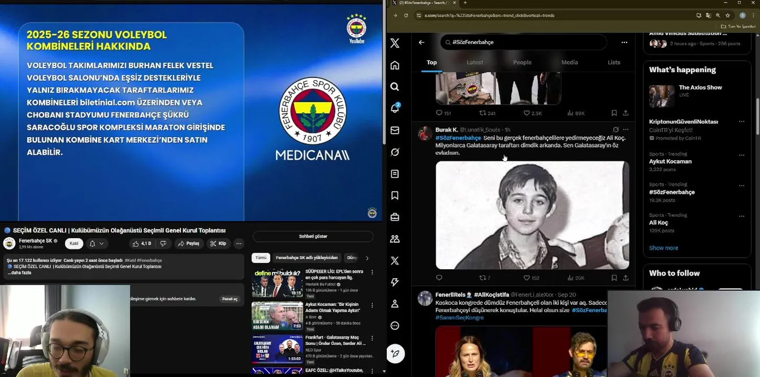Bookmark Burak K.'s post
760x377 pixels.
pos(614,278)
